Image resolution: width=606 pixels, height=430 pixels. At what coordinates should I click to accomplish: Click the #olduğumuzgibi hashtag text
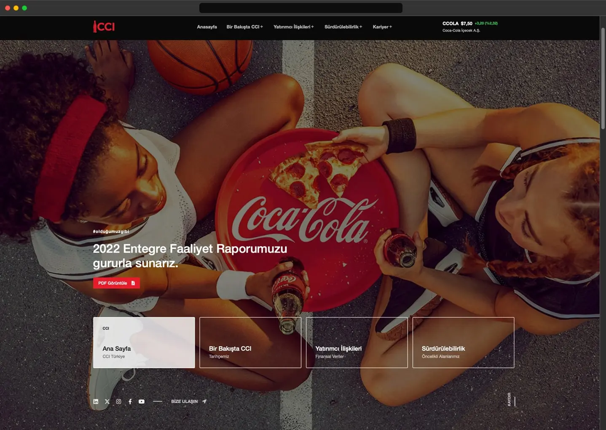click(111, 231)
